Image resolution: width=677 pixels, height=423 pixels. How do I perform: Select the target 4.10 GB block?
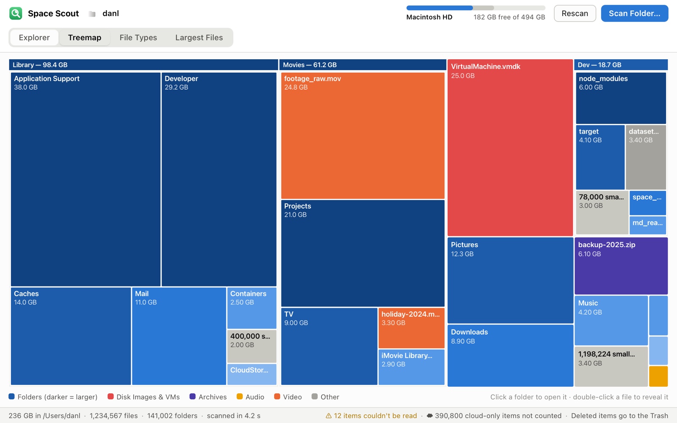pos(600,157)
